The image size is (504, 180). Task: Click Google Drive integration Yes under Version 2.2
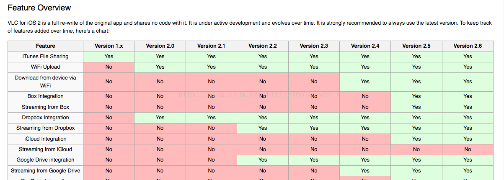point(263,159)
